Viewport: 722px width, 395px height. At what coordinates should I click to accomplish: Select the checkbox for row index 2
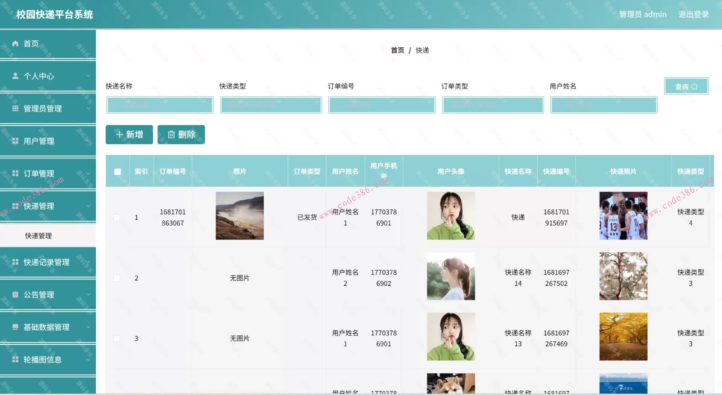click(117, 278)
